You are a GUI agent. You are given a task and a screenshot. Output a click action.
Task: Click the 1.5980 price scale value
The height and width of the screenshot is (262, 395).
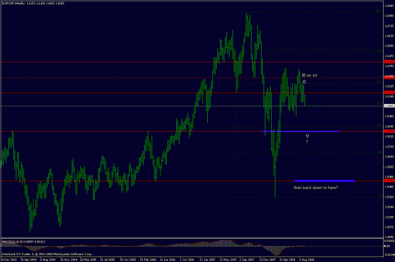pyautogui.click(x=389, y=116)
